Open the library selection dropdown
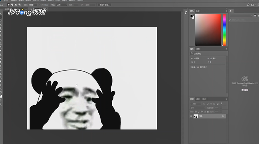Viewport: 259px width, 144px height. [x=241, y=16]
